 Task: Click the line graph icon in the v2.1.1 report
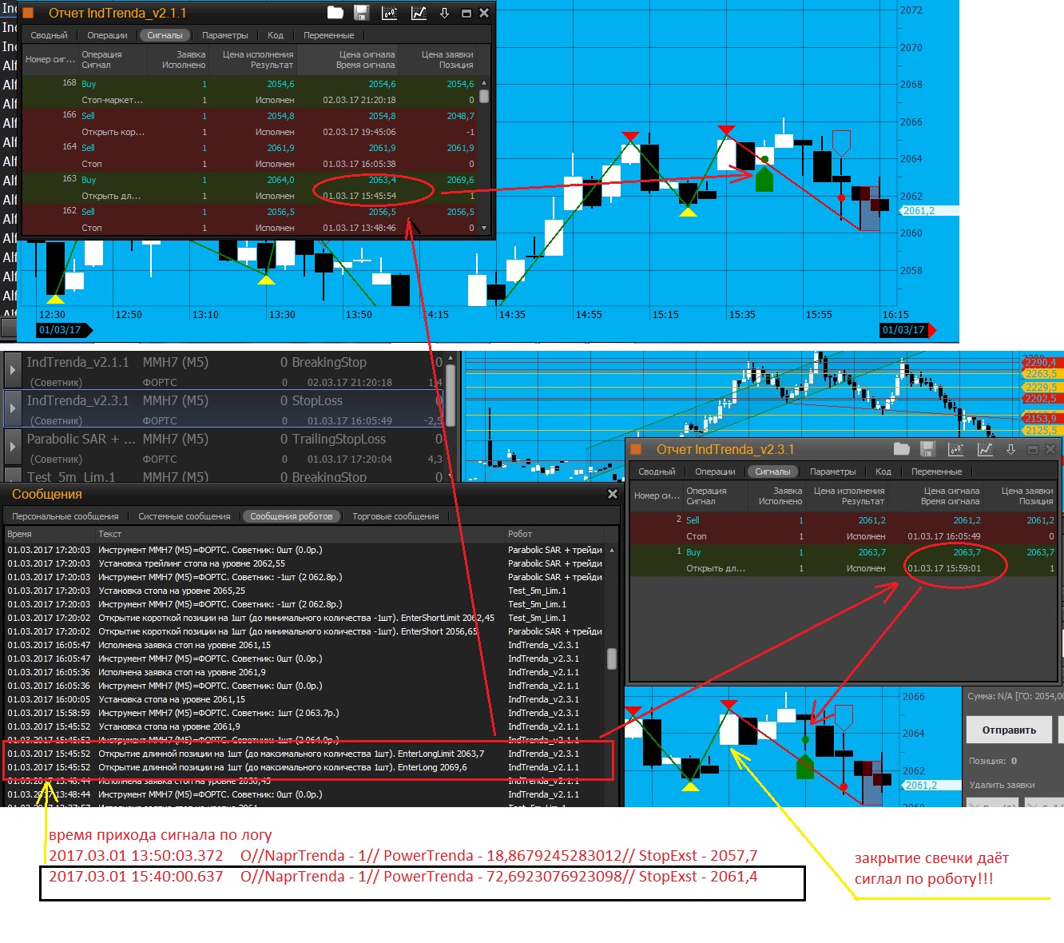[419, 13]
